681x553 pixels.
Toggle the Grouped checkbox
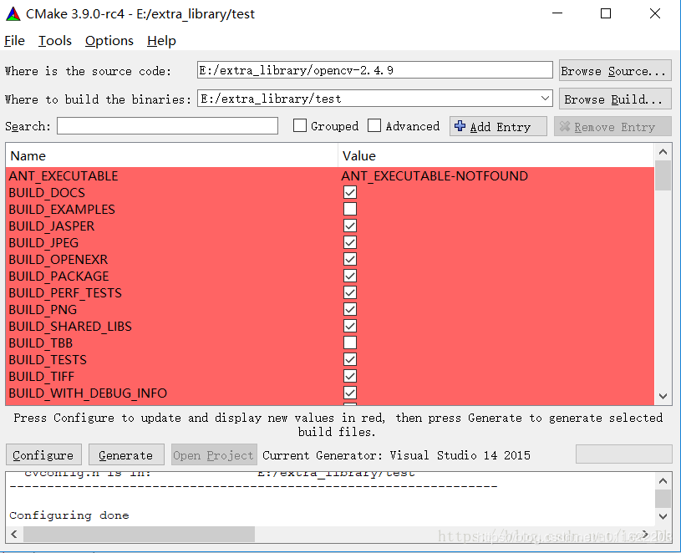click(300, 126)
